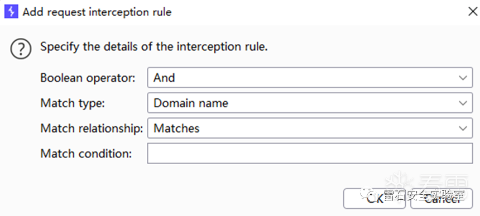Expand the Match relationship dropdown arrow
The image size is (480, 216).
tap(463, 128)
